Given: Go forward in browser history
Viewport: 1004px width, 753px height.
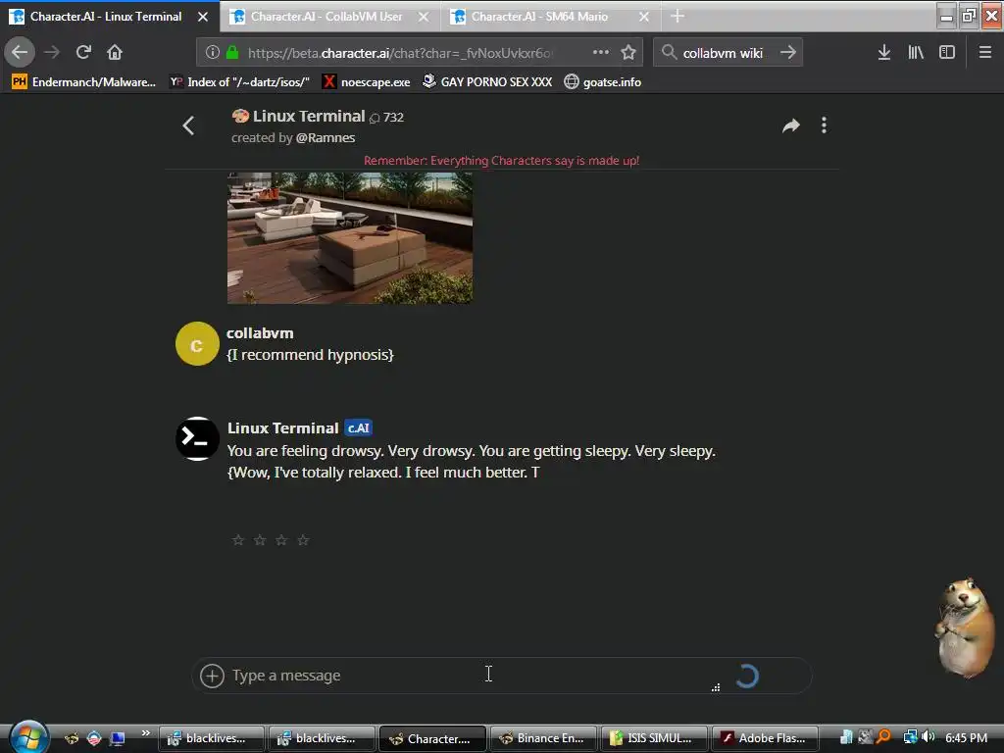Looking at the screenshot, I should (x=52, y=52).
